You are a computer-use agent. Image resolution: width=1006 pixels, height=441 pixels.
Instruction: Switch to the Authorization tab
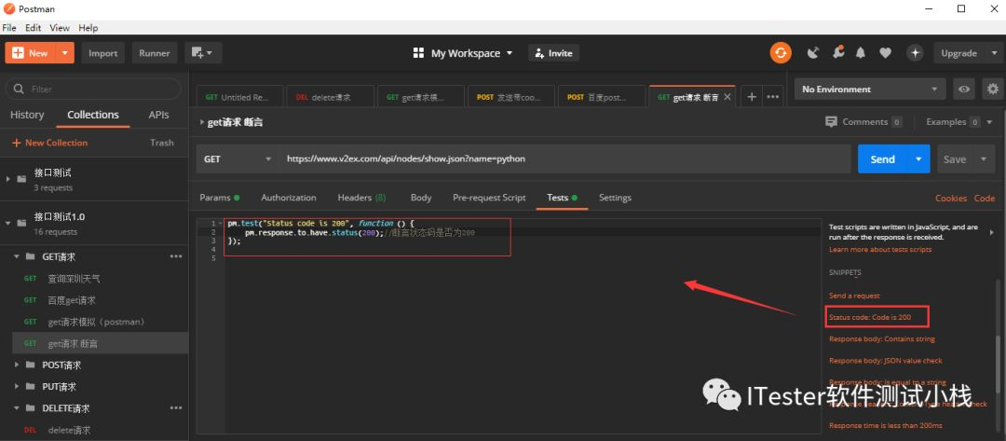(289, 197)
